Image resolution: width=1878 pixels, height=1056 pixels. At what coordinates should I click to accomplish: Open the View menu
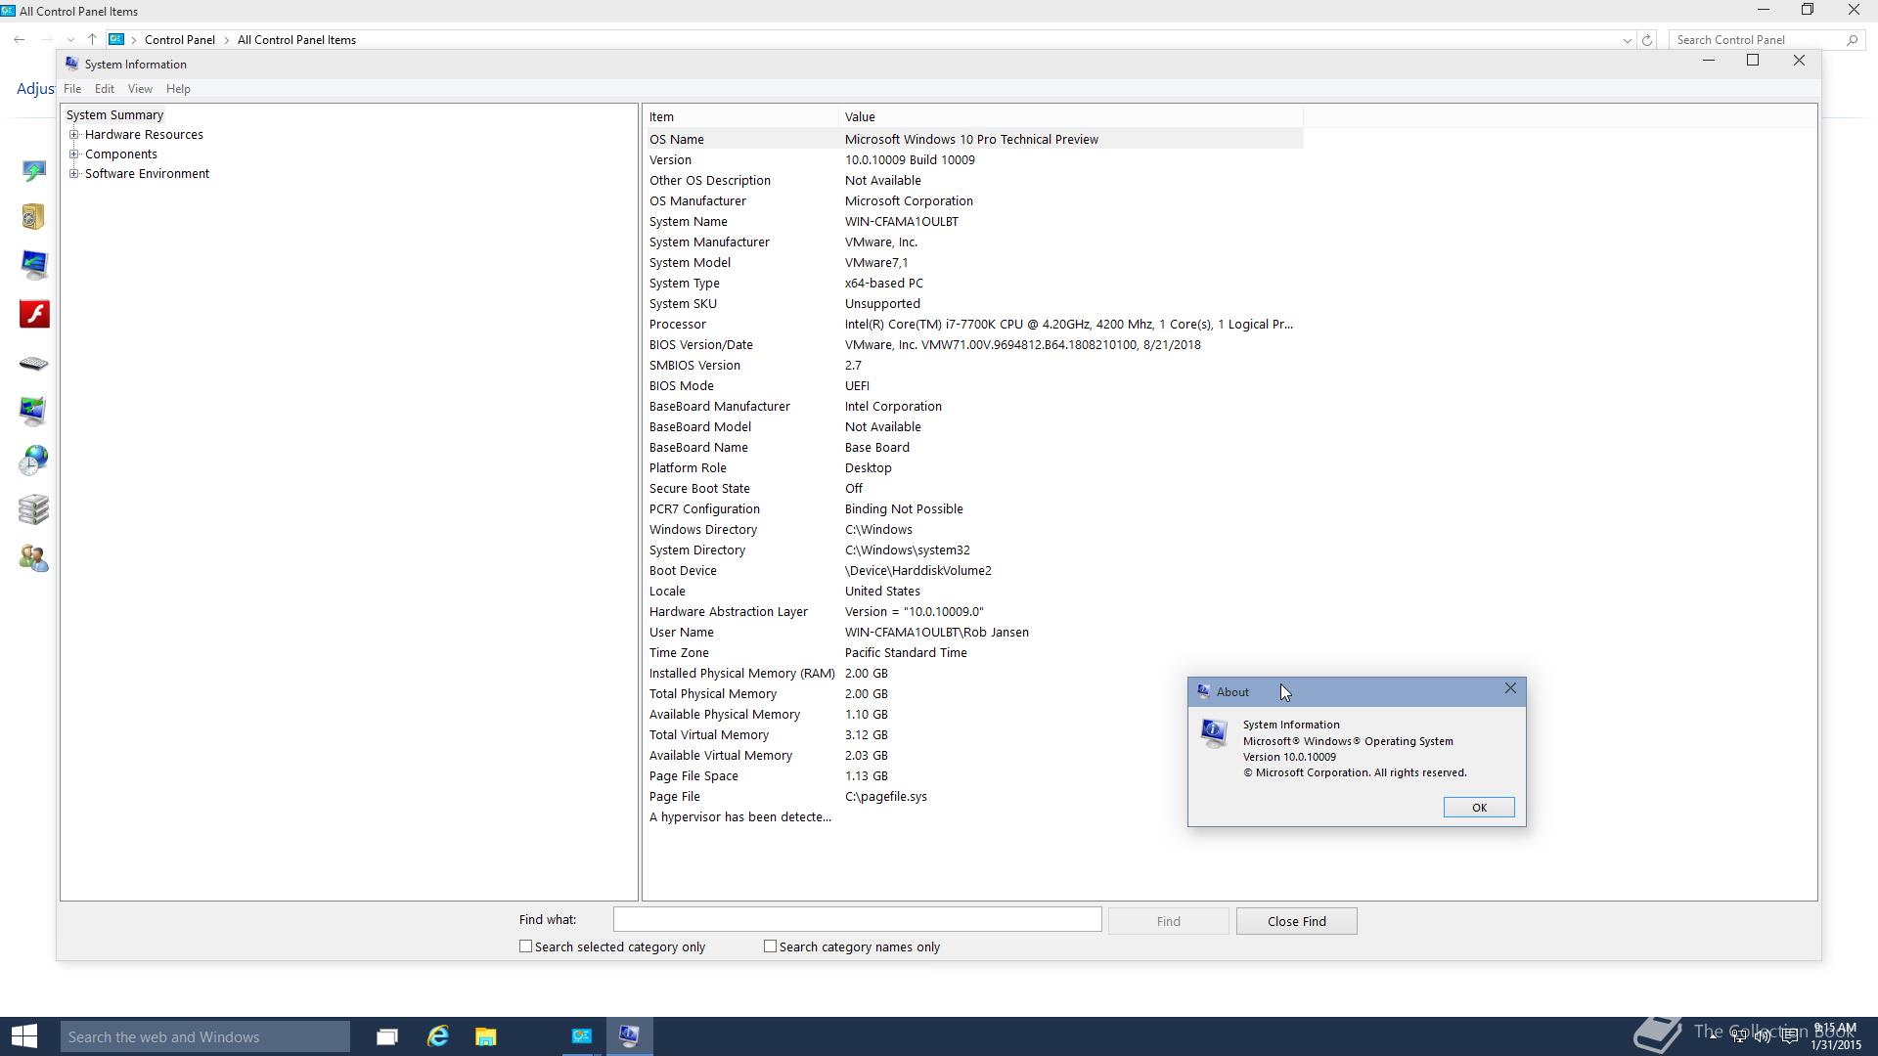(x=140, y=89)
